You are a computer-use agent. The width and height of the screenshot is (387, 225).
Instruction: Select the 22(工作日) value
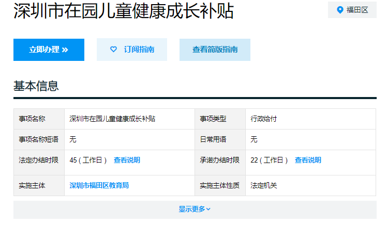[269, 160]
